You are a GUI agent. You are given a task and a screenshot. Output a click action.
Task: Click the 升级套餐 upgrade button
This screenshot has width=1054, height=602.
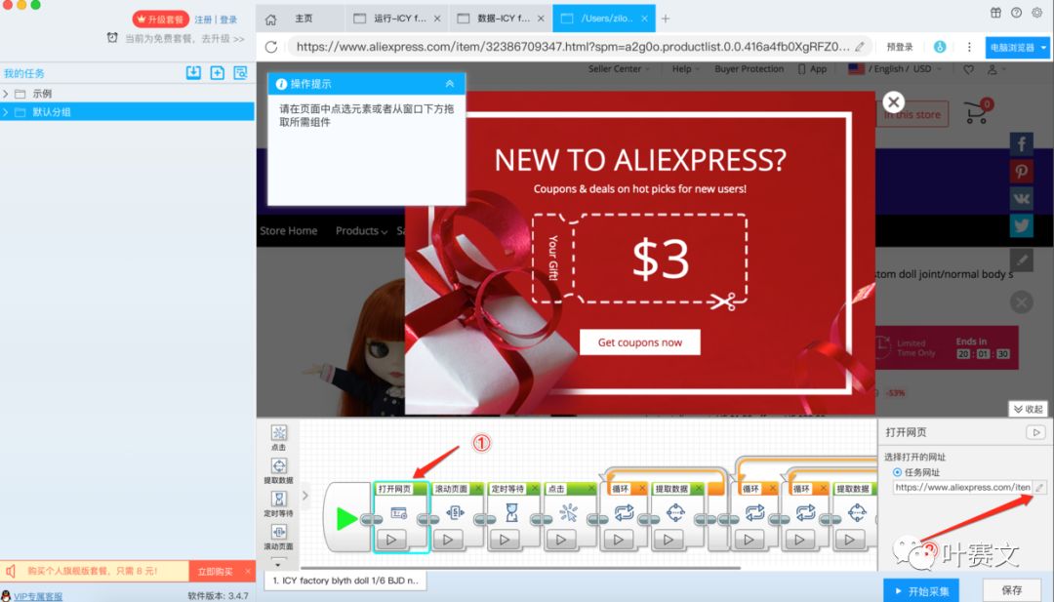click(x=160, y=20)
